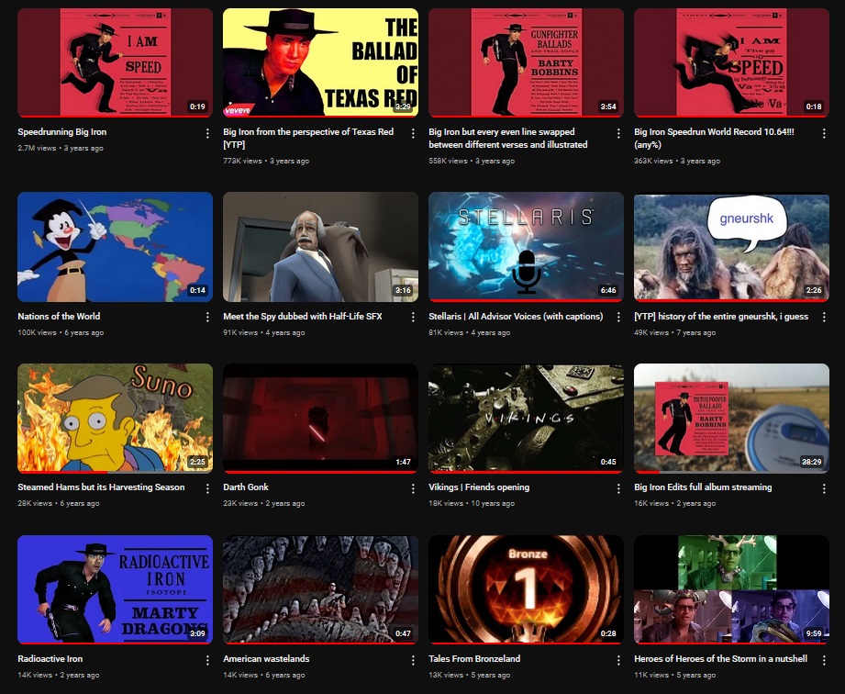
Task: Click the 363K views text
Action: pyautogui.click(x=653, y=161)
